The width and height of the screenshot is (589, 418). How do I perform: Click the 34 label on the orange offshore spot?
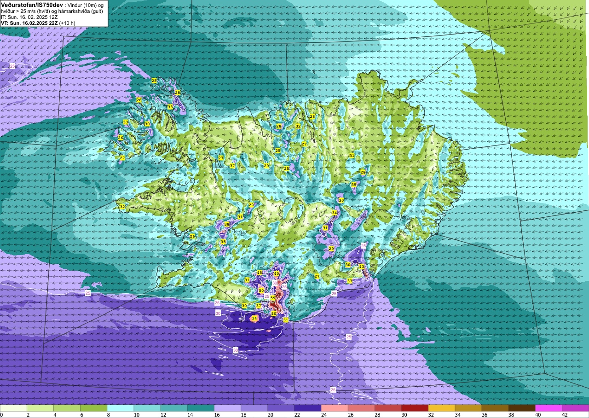pos(255,318)
